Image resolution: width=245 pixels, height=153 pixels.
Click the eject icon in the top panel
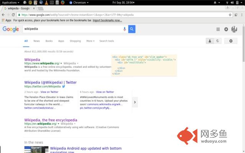coord(215,3)
